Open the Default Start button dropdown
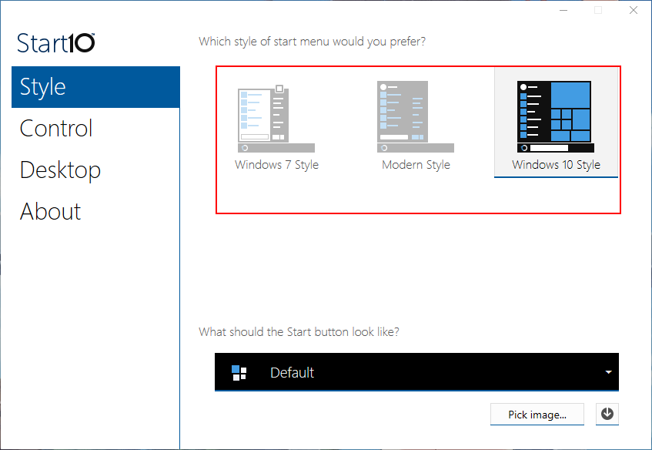Viewport: 652px width, 450px height. (416, 373)
